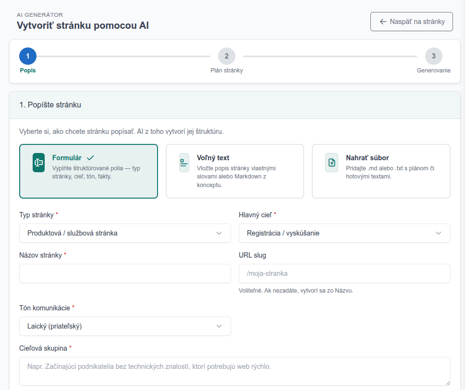Open the Typ stránky dropdown

[x=125, y=233]
